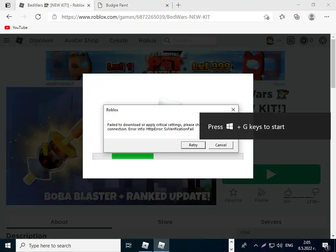This screenshot has width=336, height=252.
Task: Open the browser Favorites list
Action: click(x=282, y=17)
